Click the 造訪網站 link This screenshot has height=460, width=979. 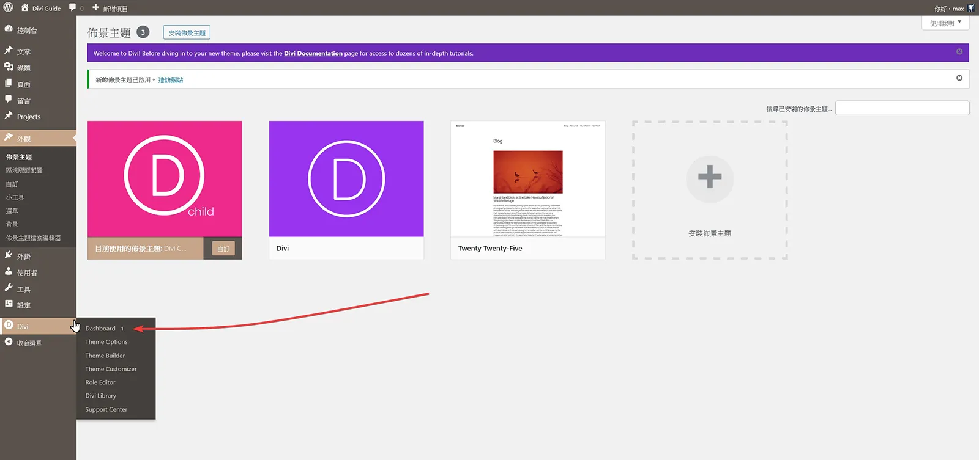pyautogui.click(x=171, y=79)
